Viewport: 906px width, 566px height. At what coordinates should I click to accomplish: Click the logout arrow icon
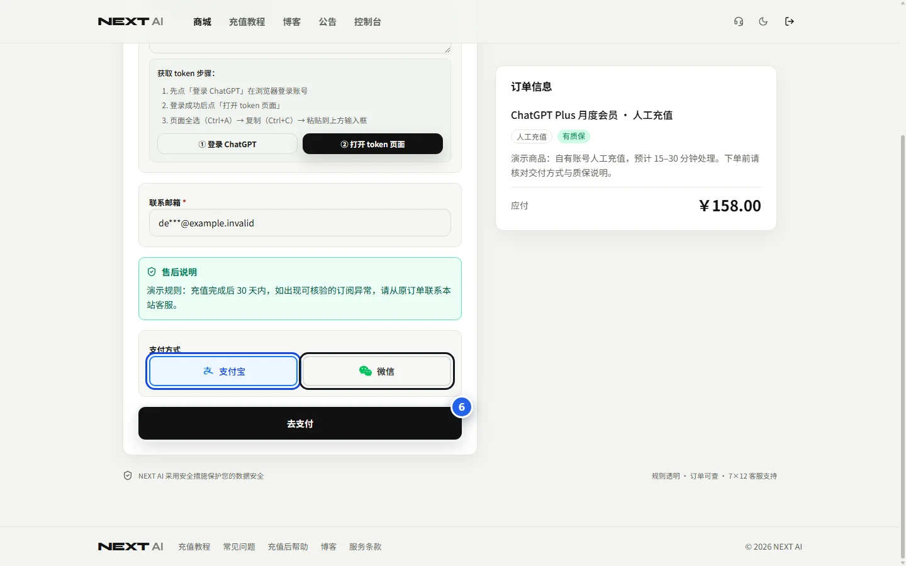[790, 21]
